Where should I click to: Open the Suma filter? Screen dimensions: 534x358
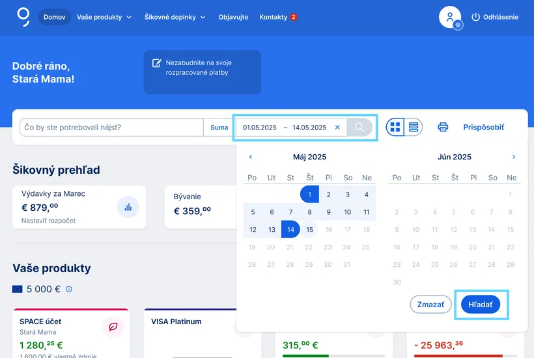(219, 128)
